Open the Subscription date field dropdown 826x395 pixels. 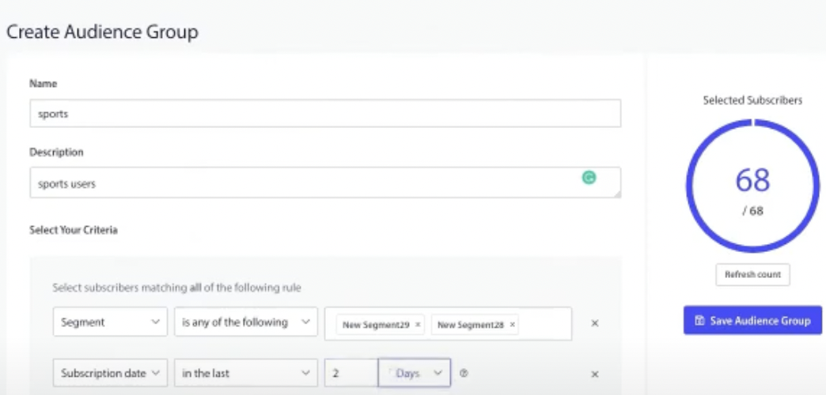coord(110,373)
